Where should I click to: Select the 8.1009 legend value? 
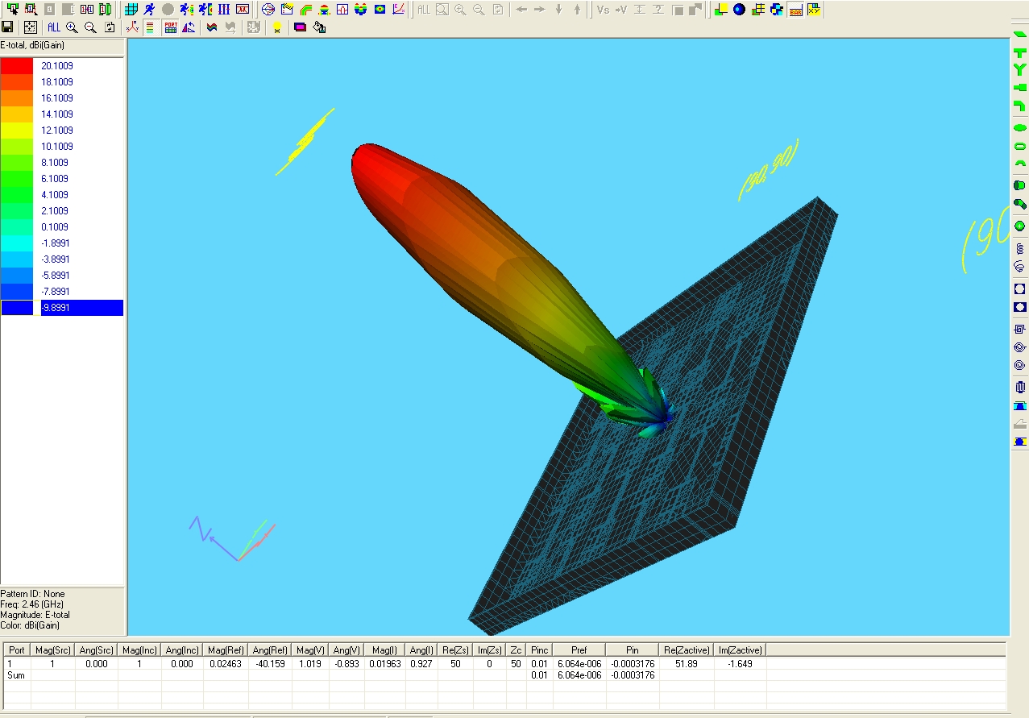point(56,163)
